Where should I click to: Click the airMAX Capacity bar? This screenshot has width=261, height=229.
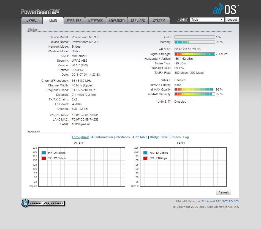coord(195,94)
